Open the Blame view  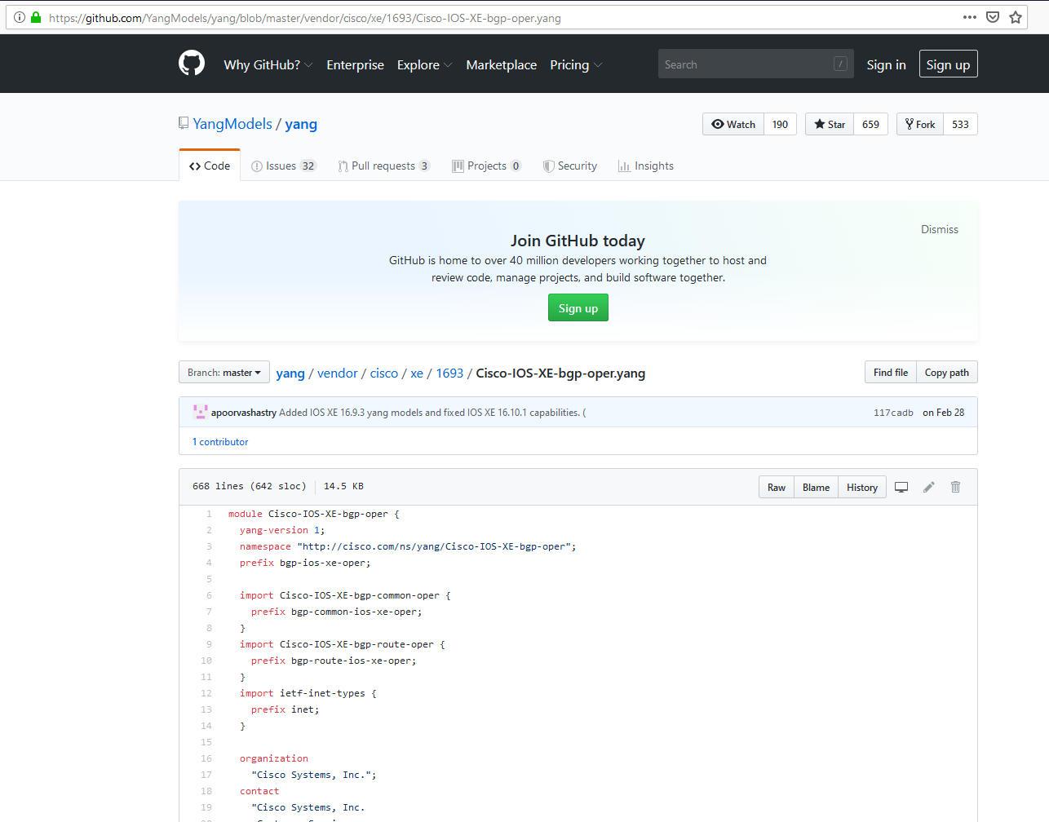pos(816,487)
